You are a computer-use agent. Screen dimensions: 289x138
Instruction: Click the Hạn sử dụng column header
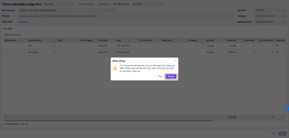pyautogui.click(x=86, y=40)
